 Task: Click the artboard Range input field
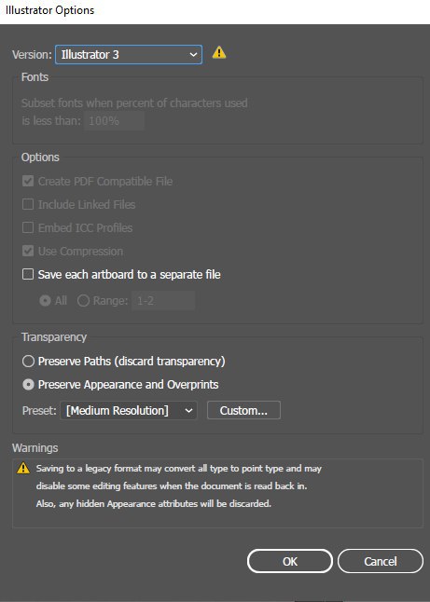point(163,300)
